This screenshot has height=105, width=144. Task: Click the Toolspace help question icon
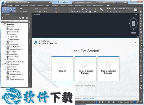pos(27,18)
